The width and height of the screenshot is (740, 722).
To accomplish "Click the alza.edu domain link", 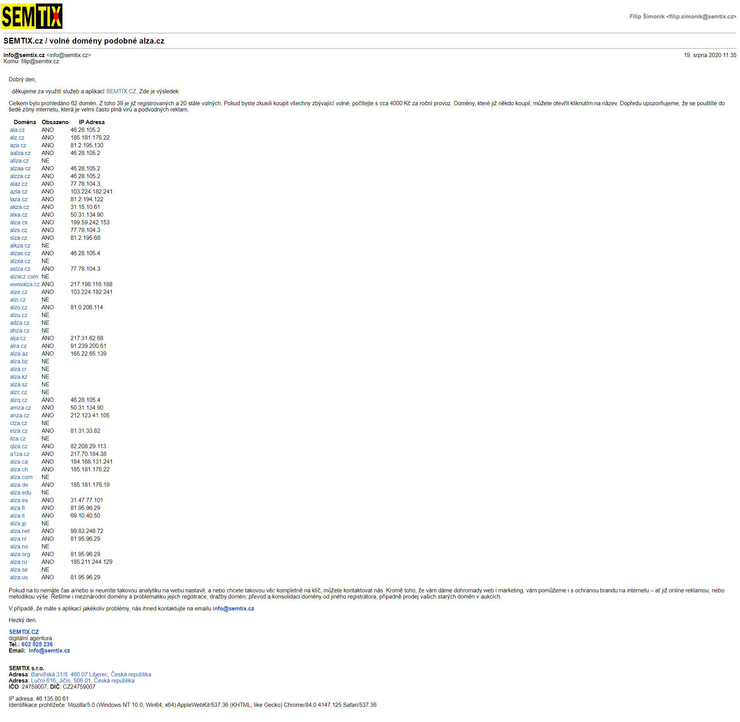I will click(x=20, y=492).
